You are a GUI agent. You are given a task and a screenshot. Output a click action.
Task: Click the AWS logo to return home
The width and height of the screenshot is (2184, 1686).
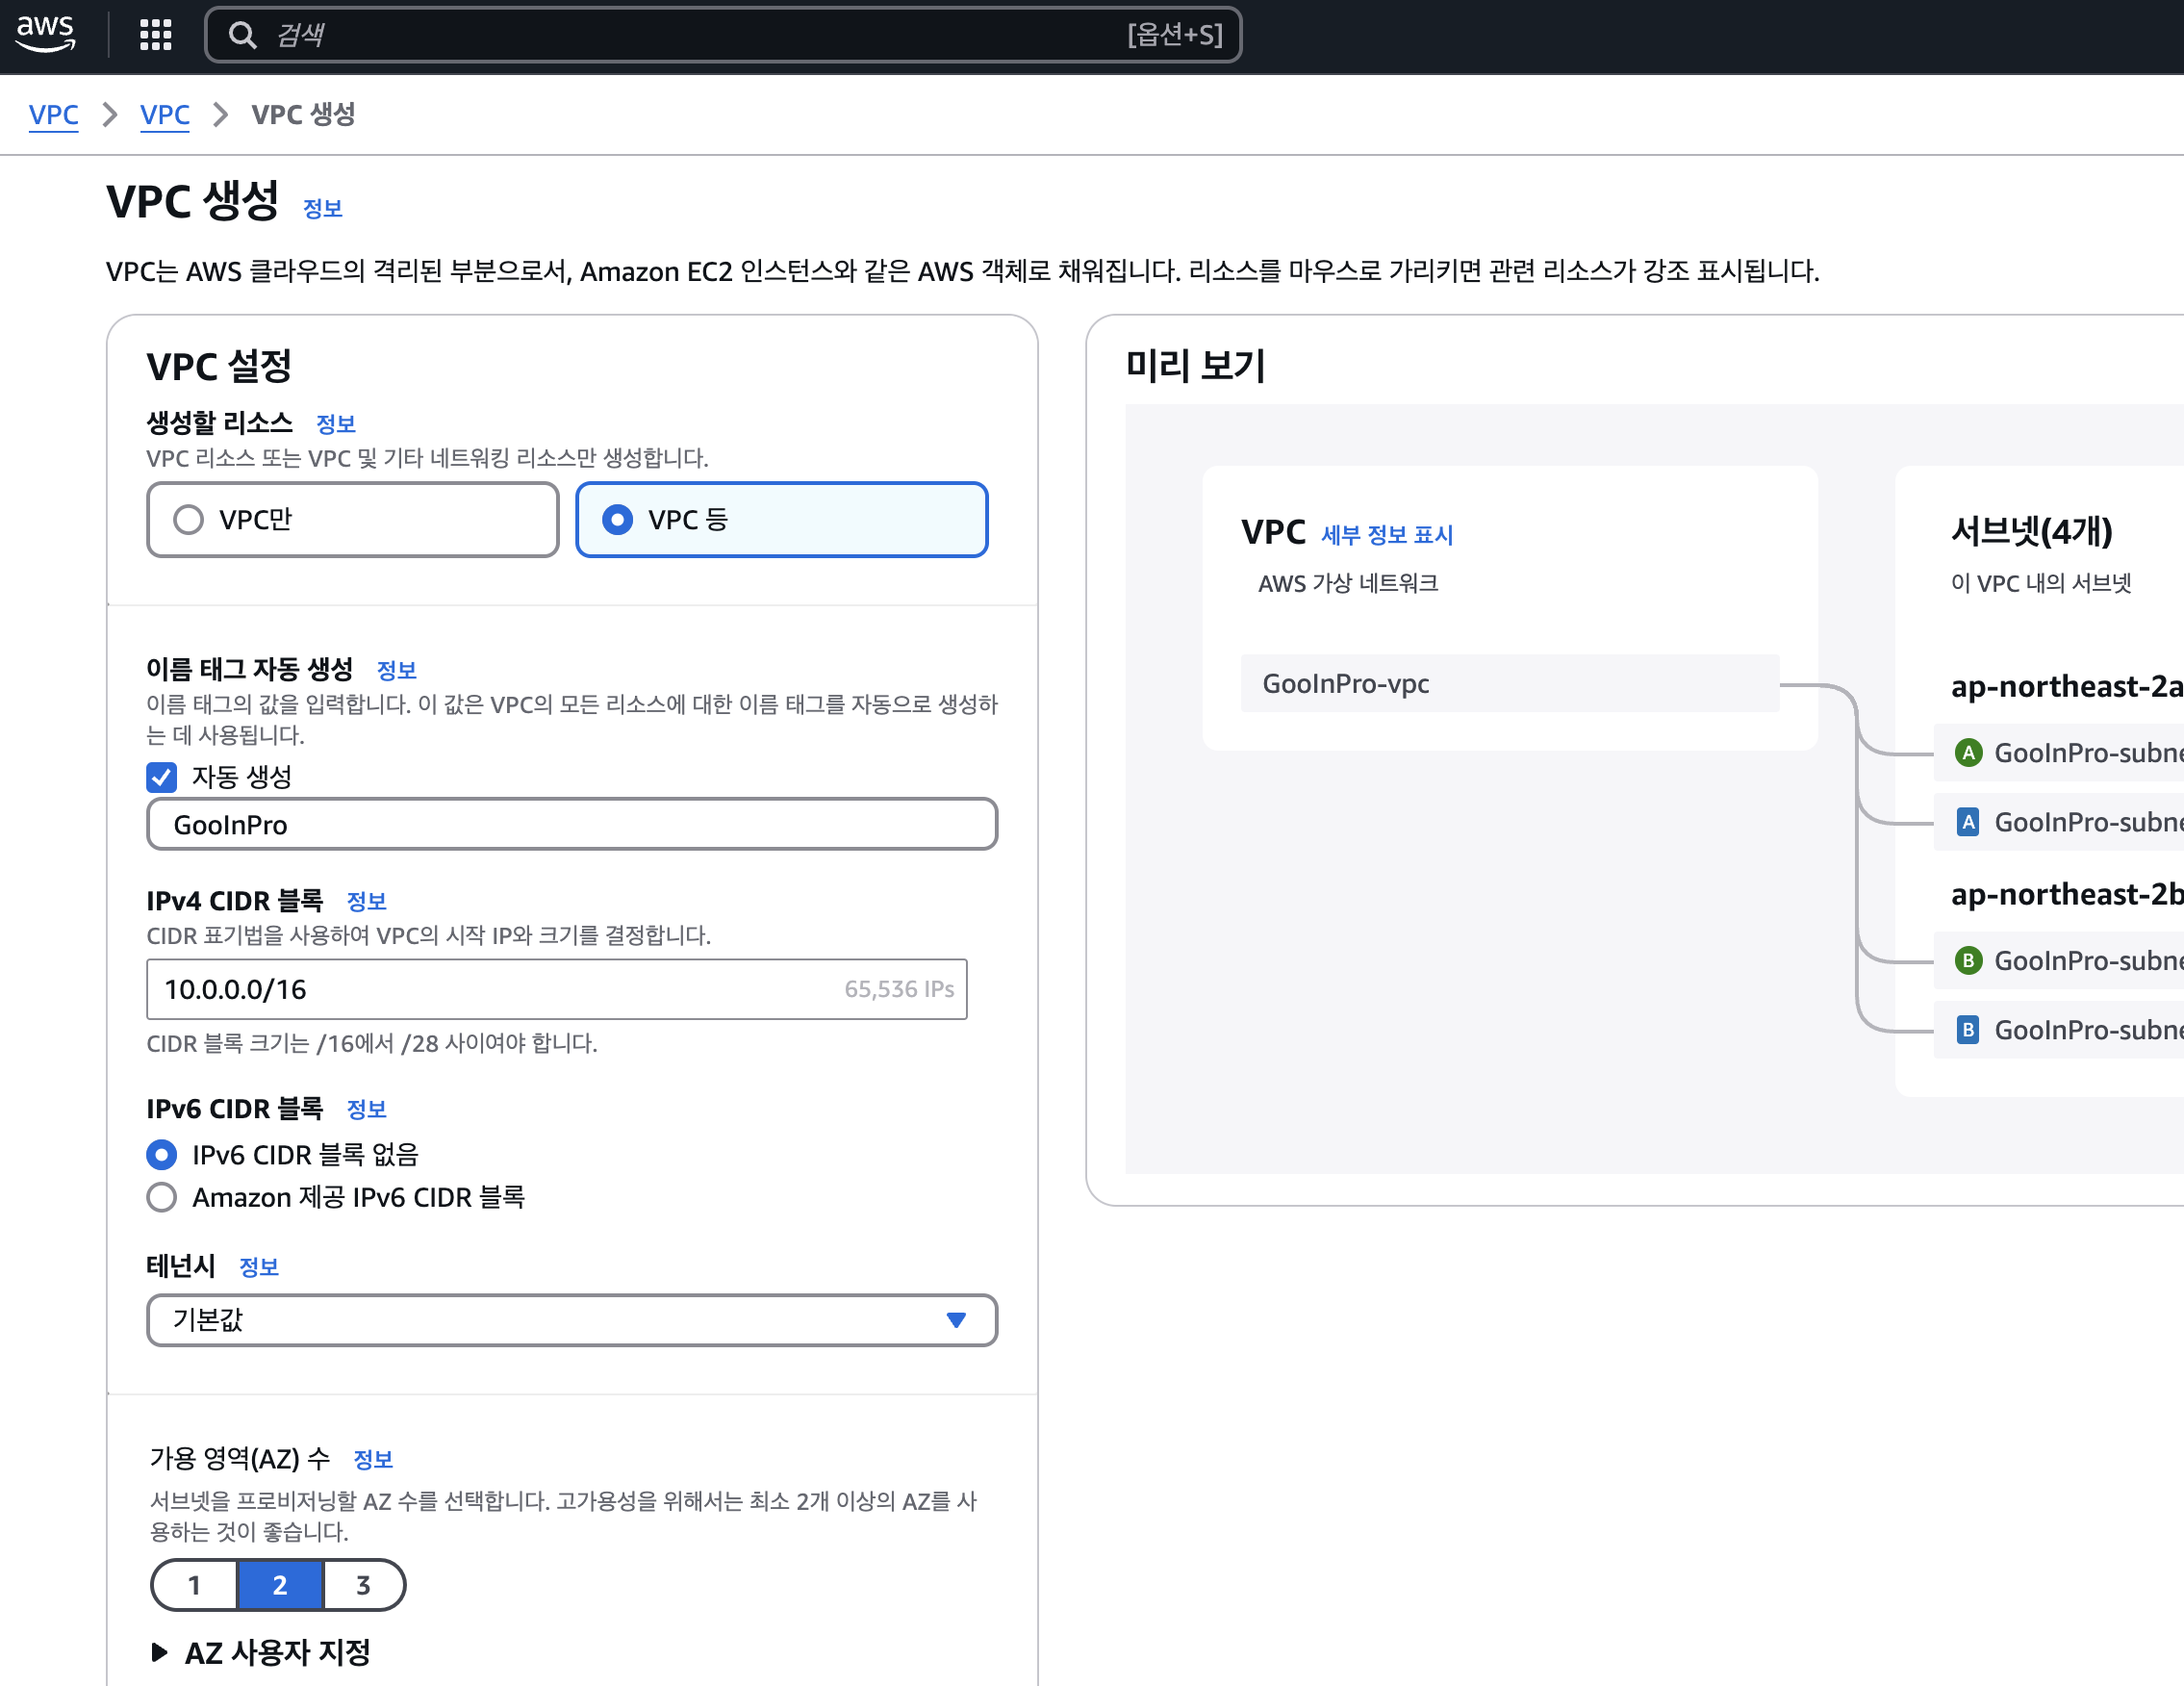coord(44,34)
